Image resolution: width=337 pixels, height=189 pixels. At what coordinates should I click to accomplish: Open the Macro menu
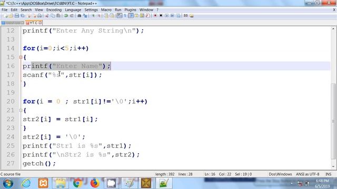(x=106, y=10)
